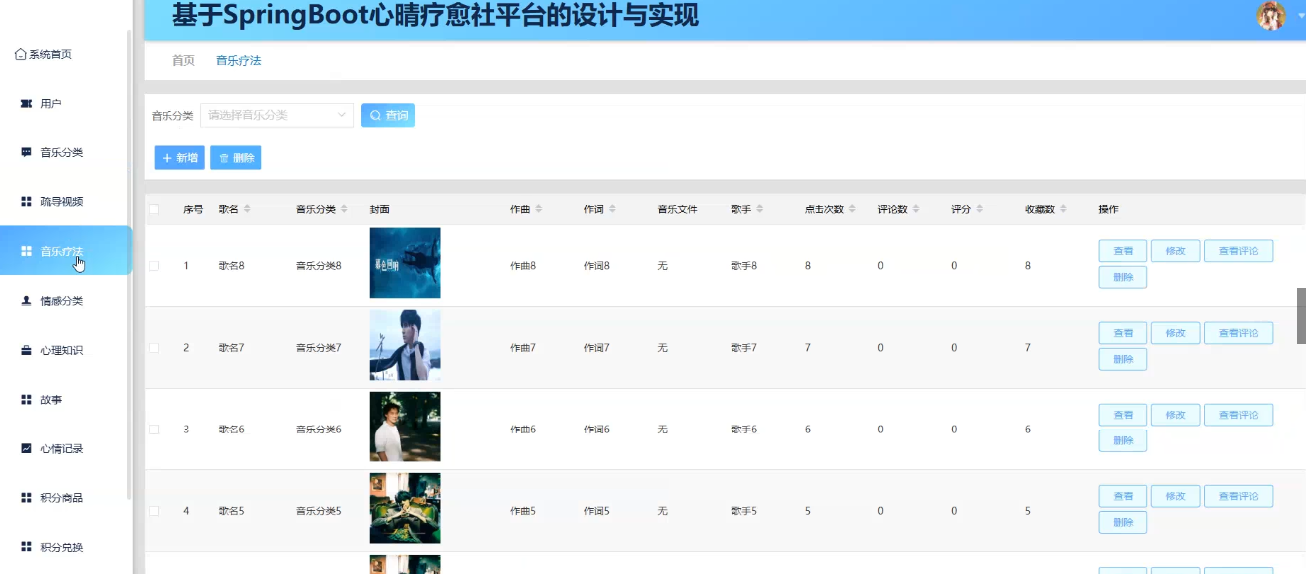1306x574 pixels.
Task: Sort by 点击次数 column arrows
Action: click(852, 209)
